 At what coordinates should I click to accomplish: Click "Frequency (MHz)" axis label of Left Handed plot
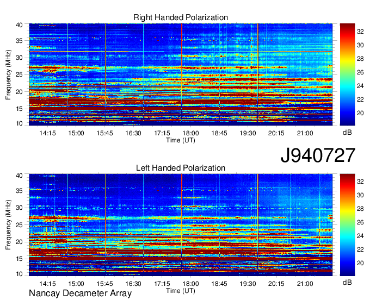point(8,225)
